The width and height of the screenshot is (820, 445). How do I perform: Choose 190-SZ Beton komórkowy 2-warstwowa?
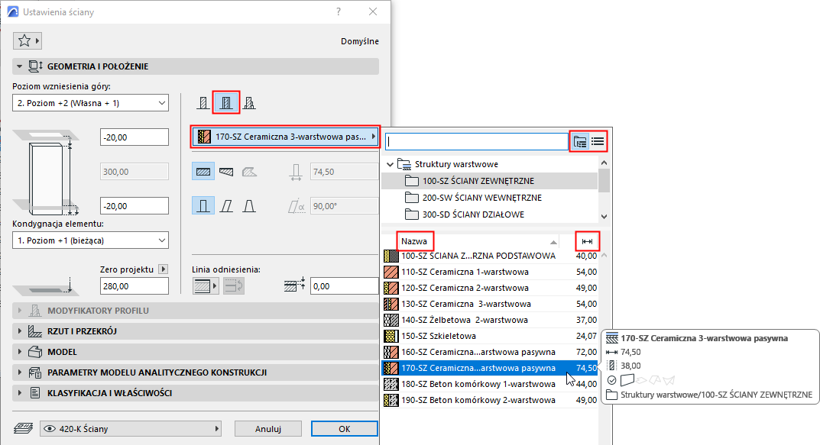pyautogui.click(x=490, y=400)
